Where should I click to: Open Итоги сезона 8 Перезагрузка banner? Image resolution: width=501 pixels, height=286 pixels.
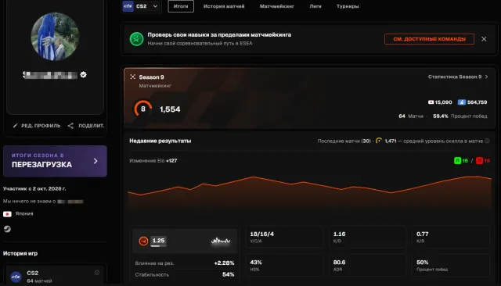[55, 161]
